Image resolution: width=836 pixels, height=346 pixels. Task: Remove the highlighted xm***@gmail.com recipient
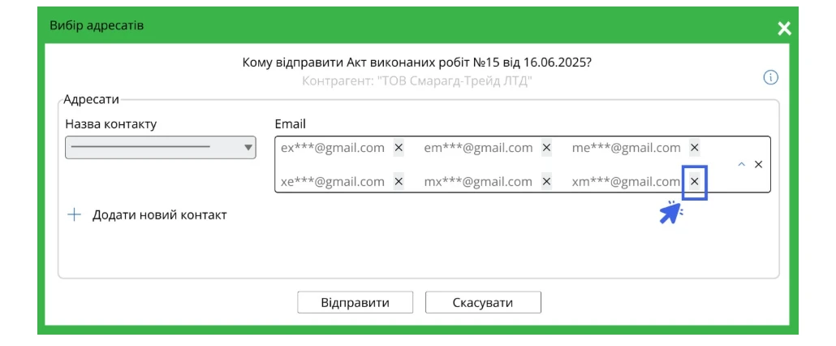(x=694, y=182)
